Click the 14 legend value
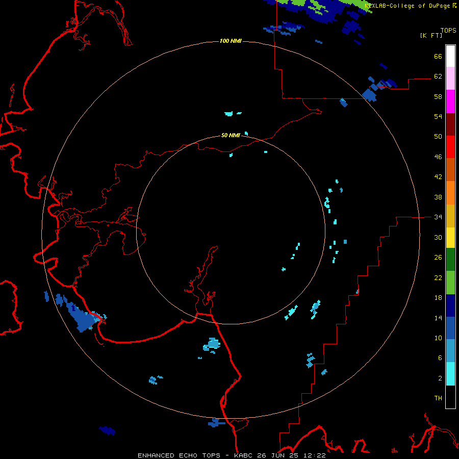The height and width of the screenshot is (459, 459). (x=438, y=318)
